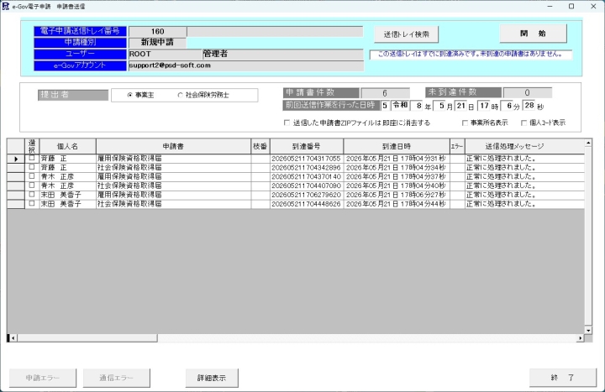This screenshot has width=605, height=392.
Task: Click arrival number 202605211704317055
Action: (x=307, y=159)
